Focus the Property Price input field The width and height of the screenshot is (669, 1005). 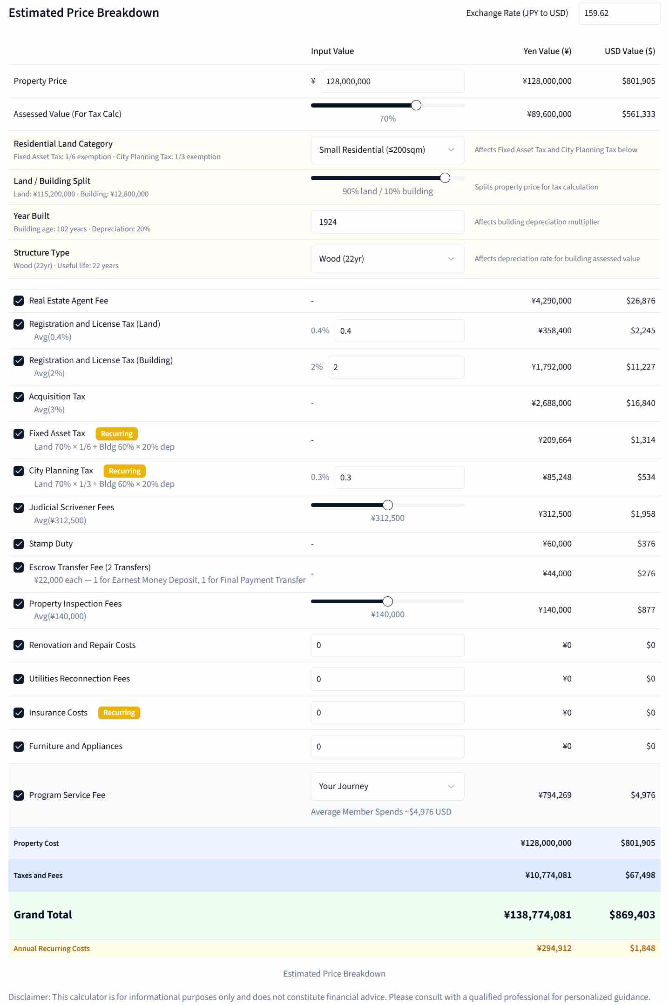coord(392,81)
